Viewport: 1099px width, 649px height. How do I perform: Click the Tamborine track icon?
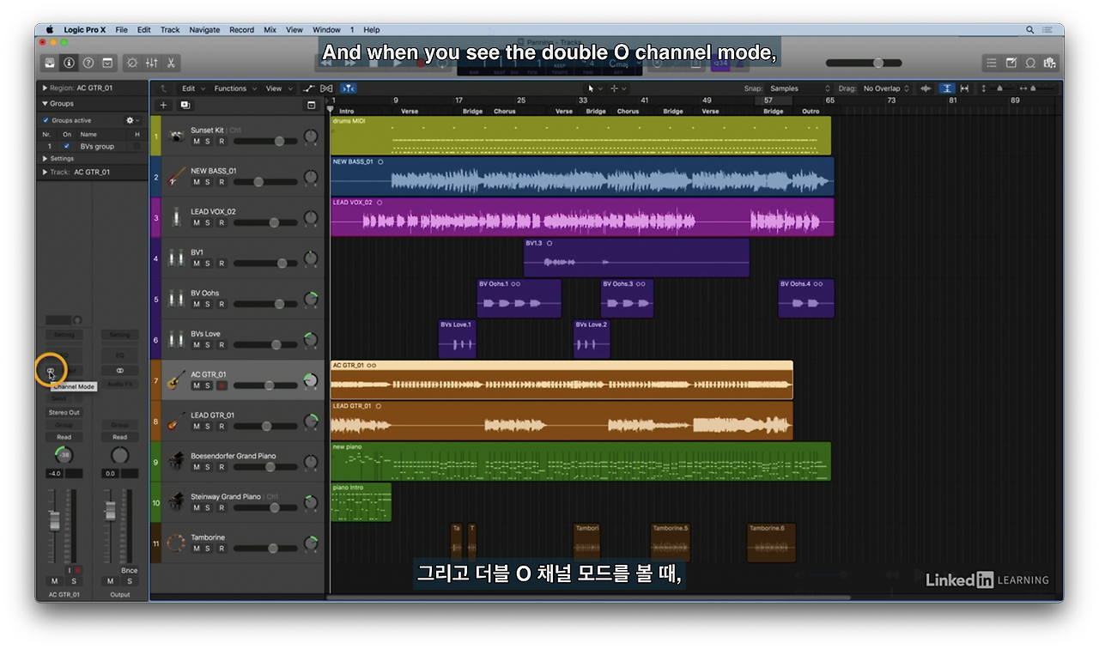pos(176,543)
